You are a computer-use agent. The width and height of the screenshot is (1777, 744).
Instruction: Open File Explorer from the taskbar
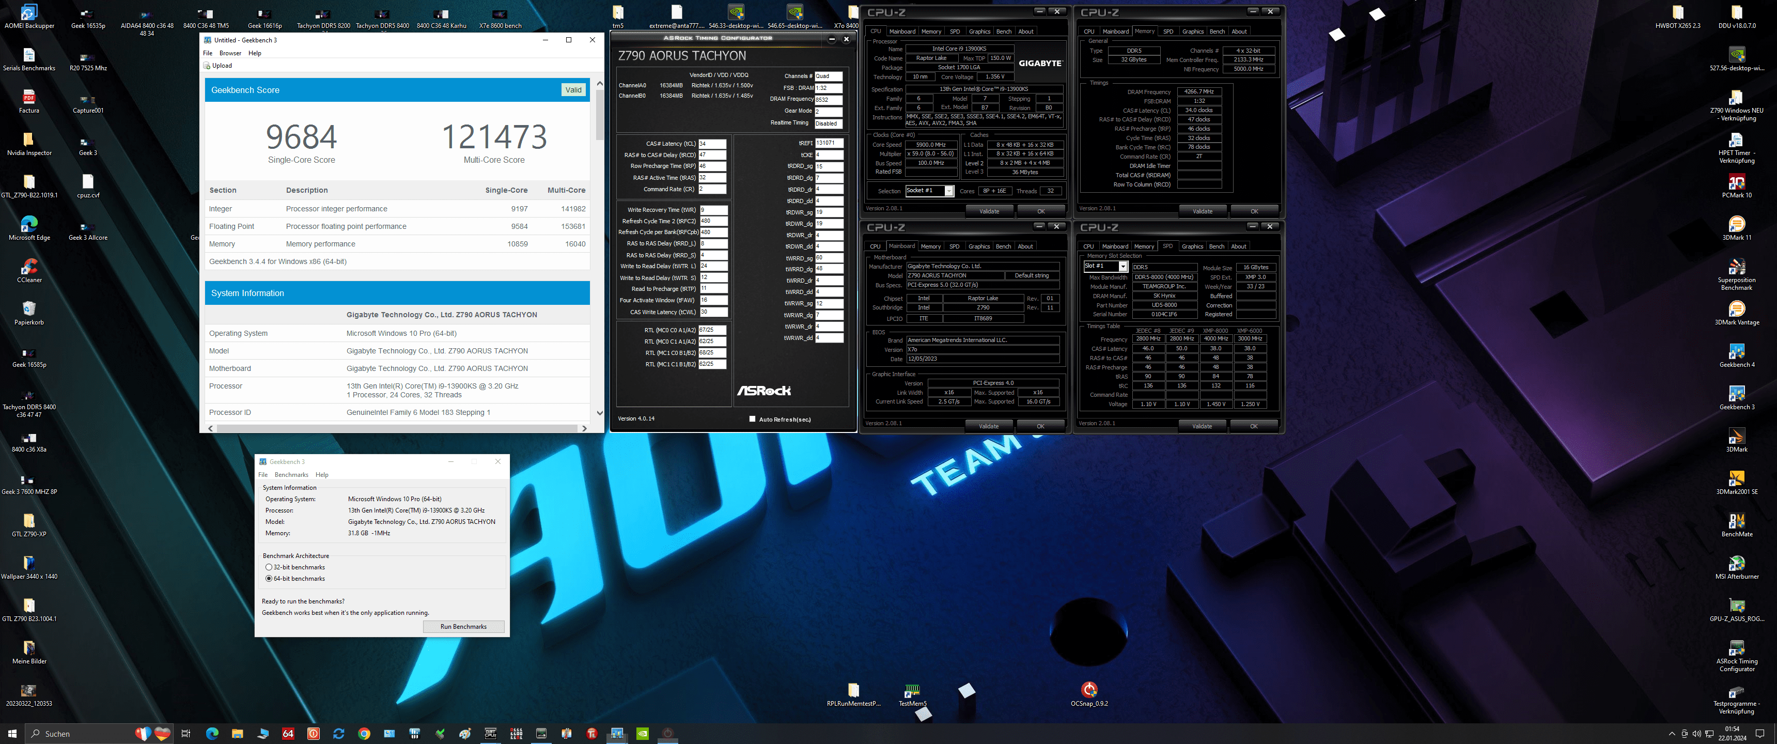coord(237,733)
